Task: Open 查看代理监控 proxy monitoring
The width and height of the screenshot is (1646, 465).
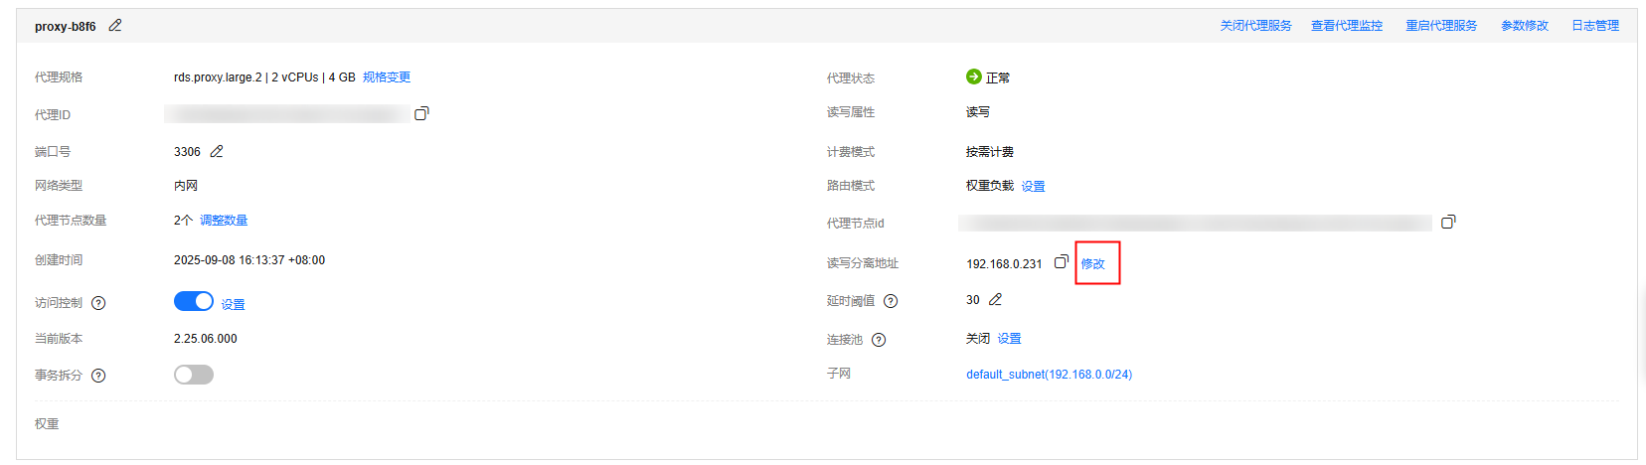Action: [1346, 26]
